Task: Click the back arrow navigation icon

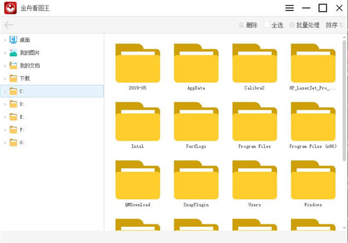Action: (9, 25)
